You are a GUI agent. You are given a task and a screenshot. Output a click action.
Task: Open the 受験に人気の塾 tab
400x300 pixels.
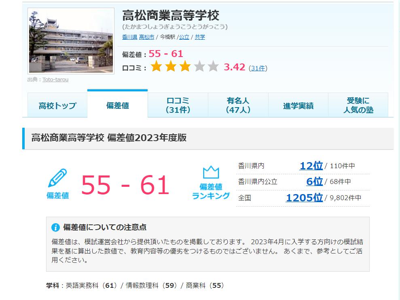pos(358,106)
